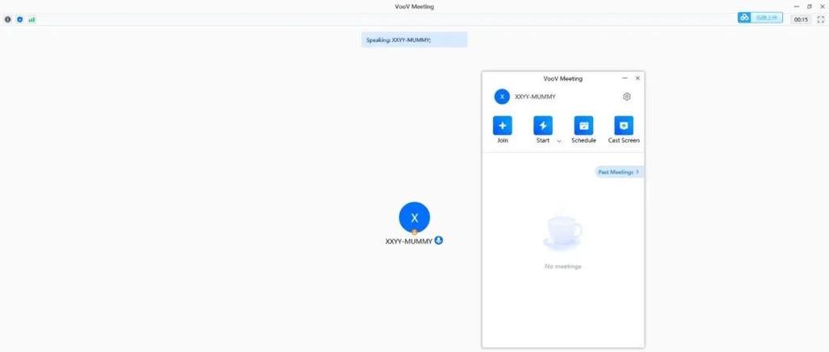
Task: Open the meeting info icon
Action: pos(7,19)
